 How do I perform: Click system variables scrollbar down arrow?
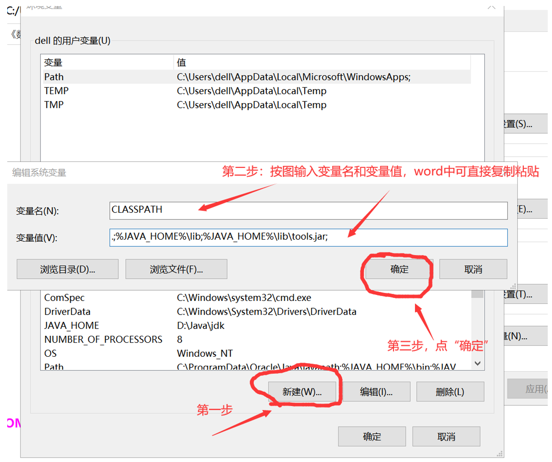pyautogui.click(x=478, y=364)
